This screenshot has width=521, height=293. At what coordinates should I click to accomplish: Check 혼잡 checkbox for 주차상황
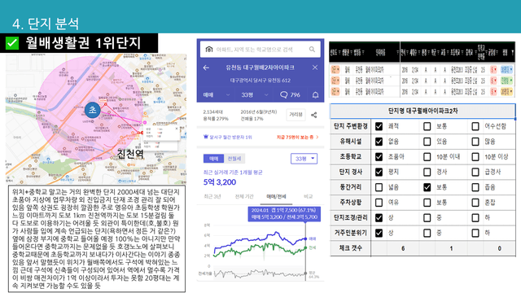pos(475,203)
